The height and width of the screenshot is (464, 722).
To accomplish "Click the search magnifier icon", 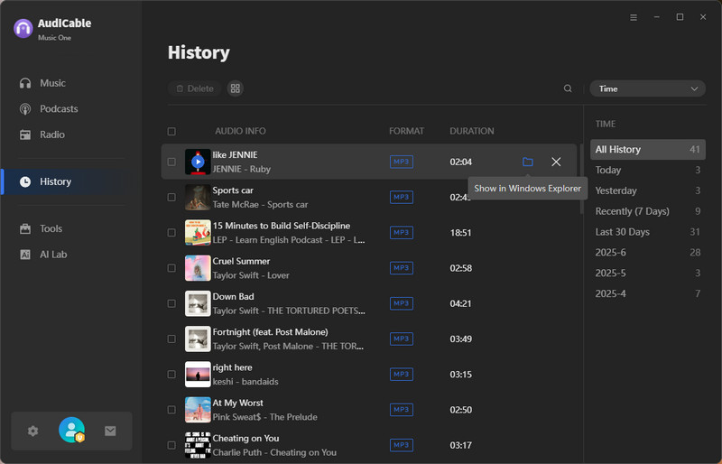I will coord(568,88).
